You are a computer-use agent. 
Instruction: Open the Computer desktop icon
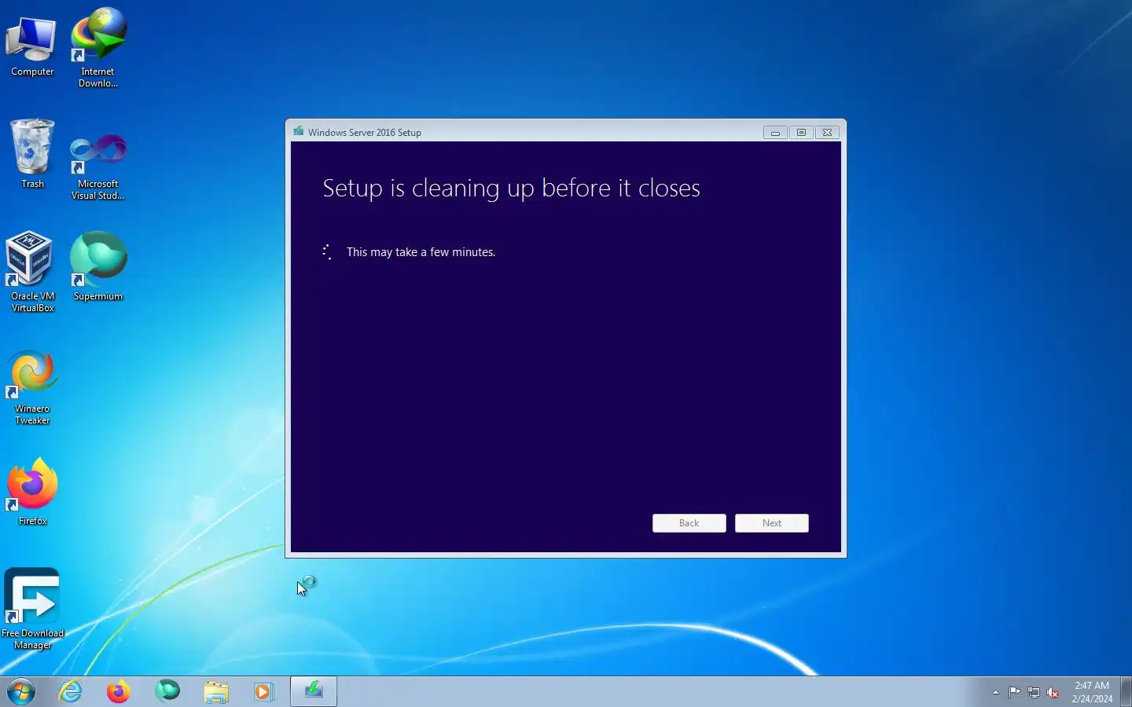tap(32, 46)
